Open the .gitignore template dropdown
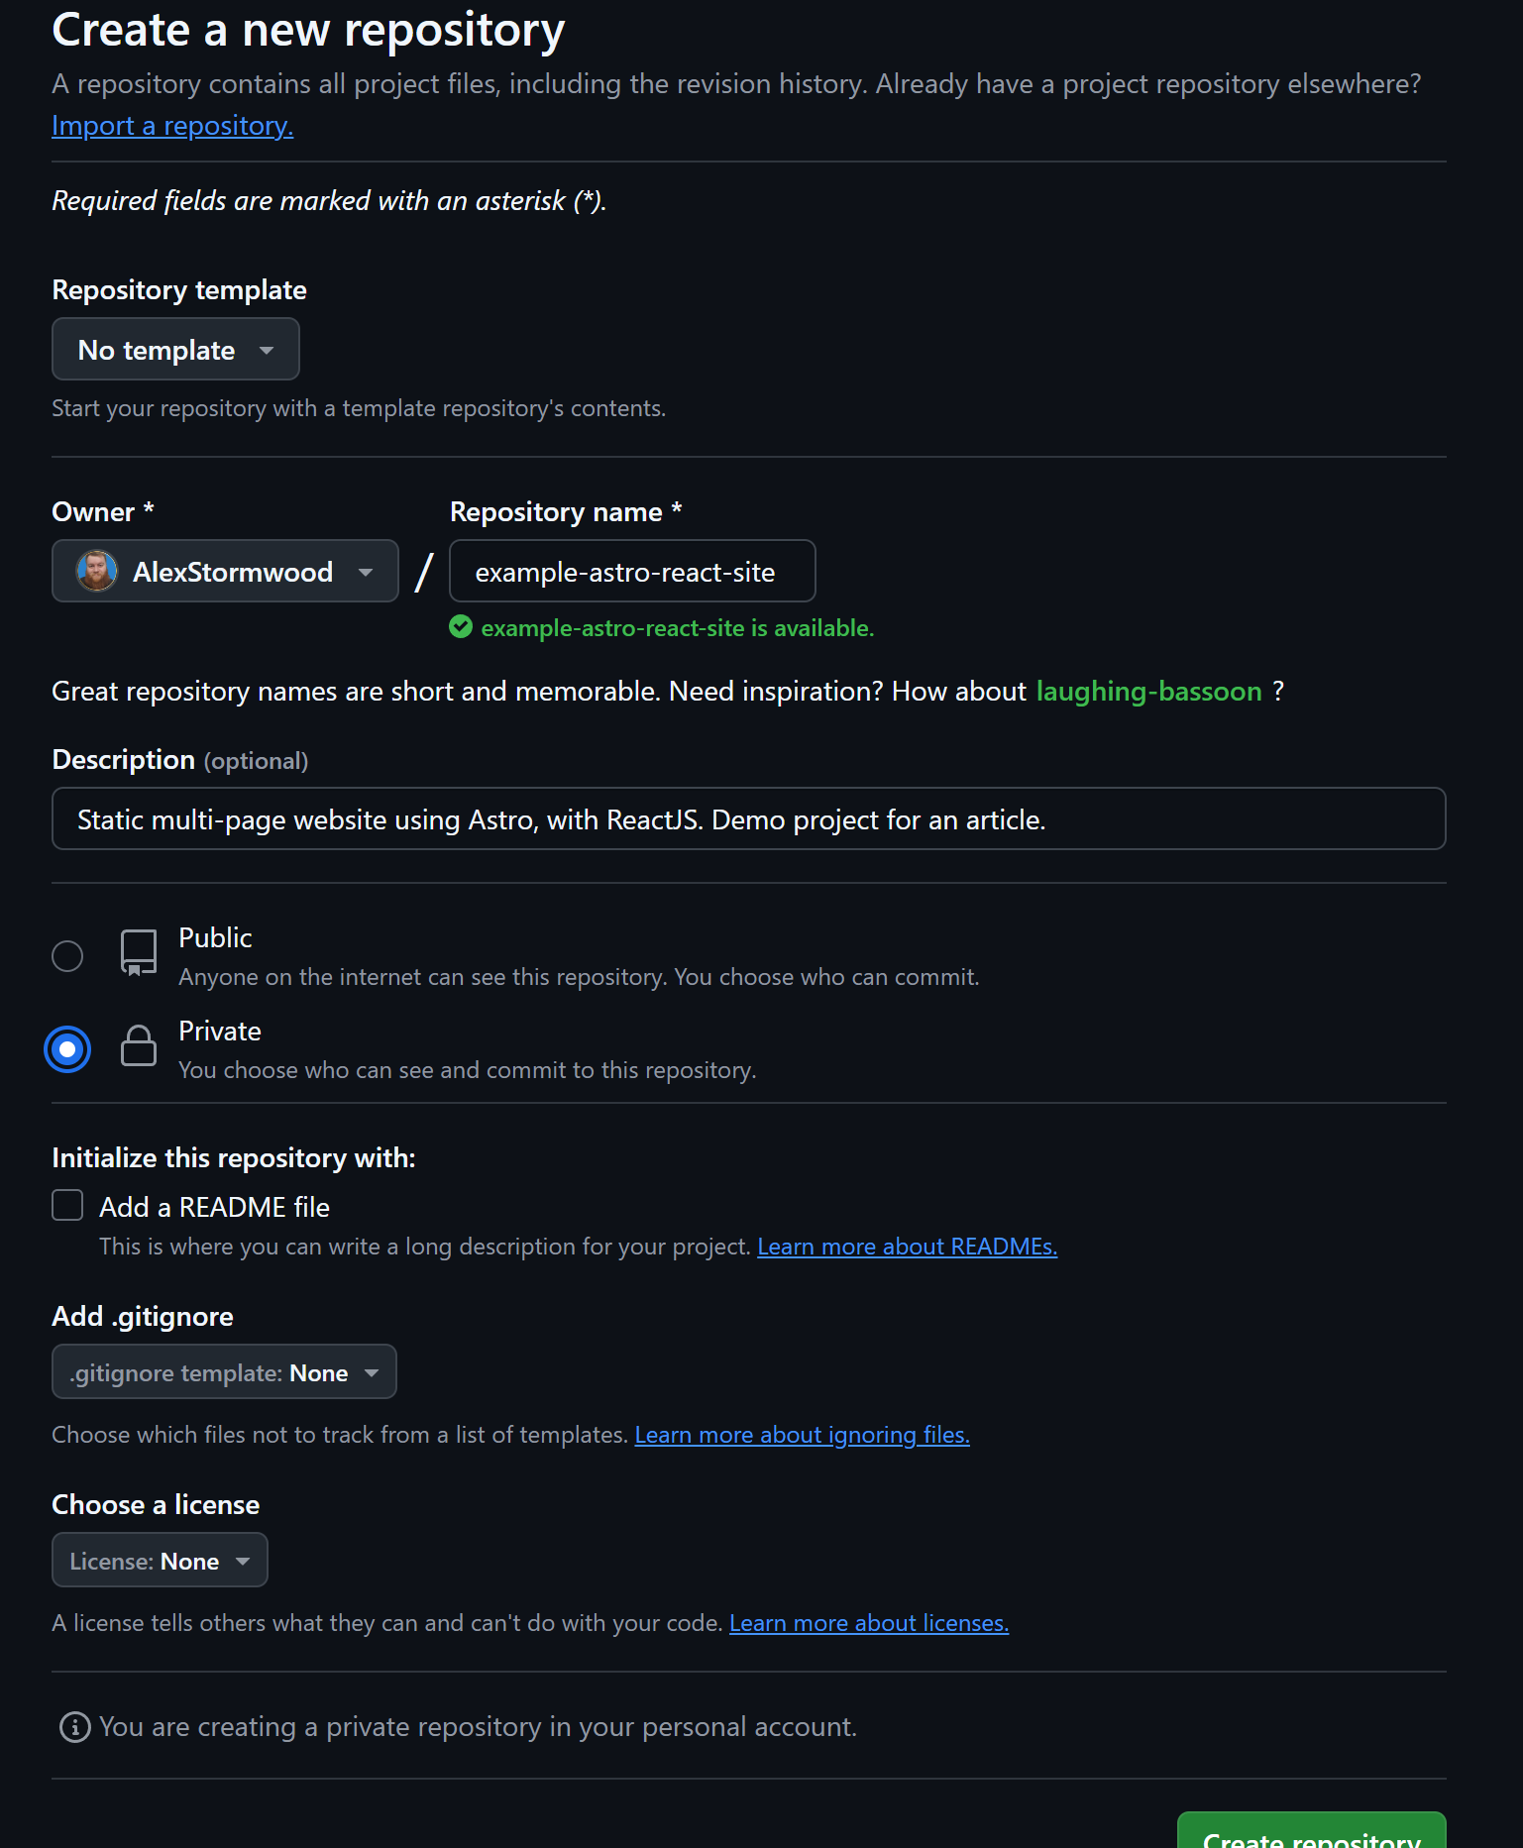This screenshot has height=1848, width=1523. [223, 1371]
